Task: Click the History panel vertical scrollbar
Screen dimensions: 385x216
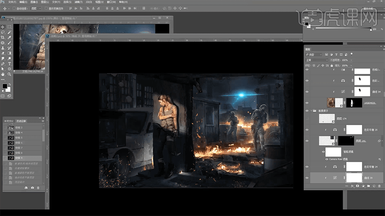Action: (44, 135)
